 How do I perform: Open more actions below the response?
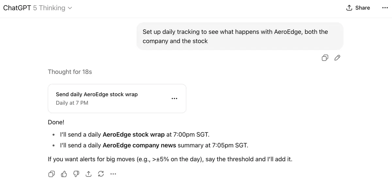pos(113,174)
